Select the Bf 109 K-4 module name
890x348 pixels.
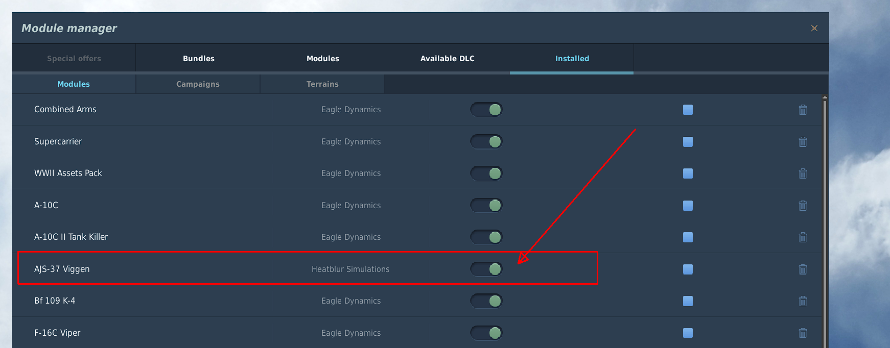point(55,301)
